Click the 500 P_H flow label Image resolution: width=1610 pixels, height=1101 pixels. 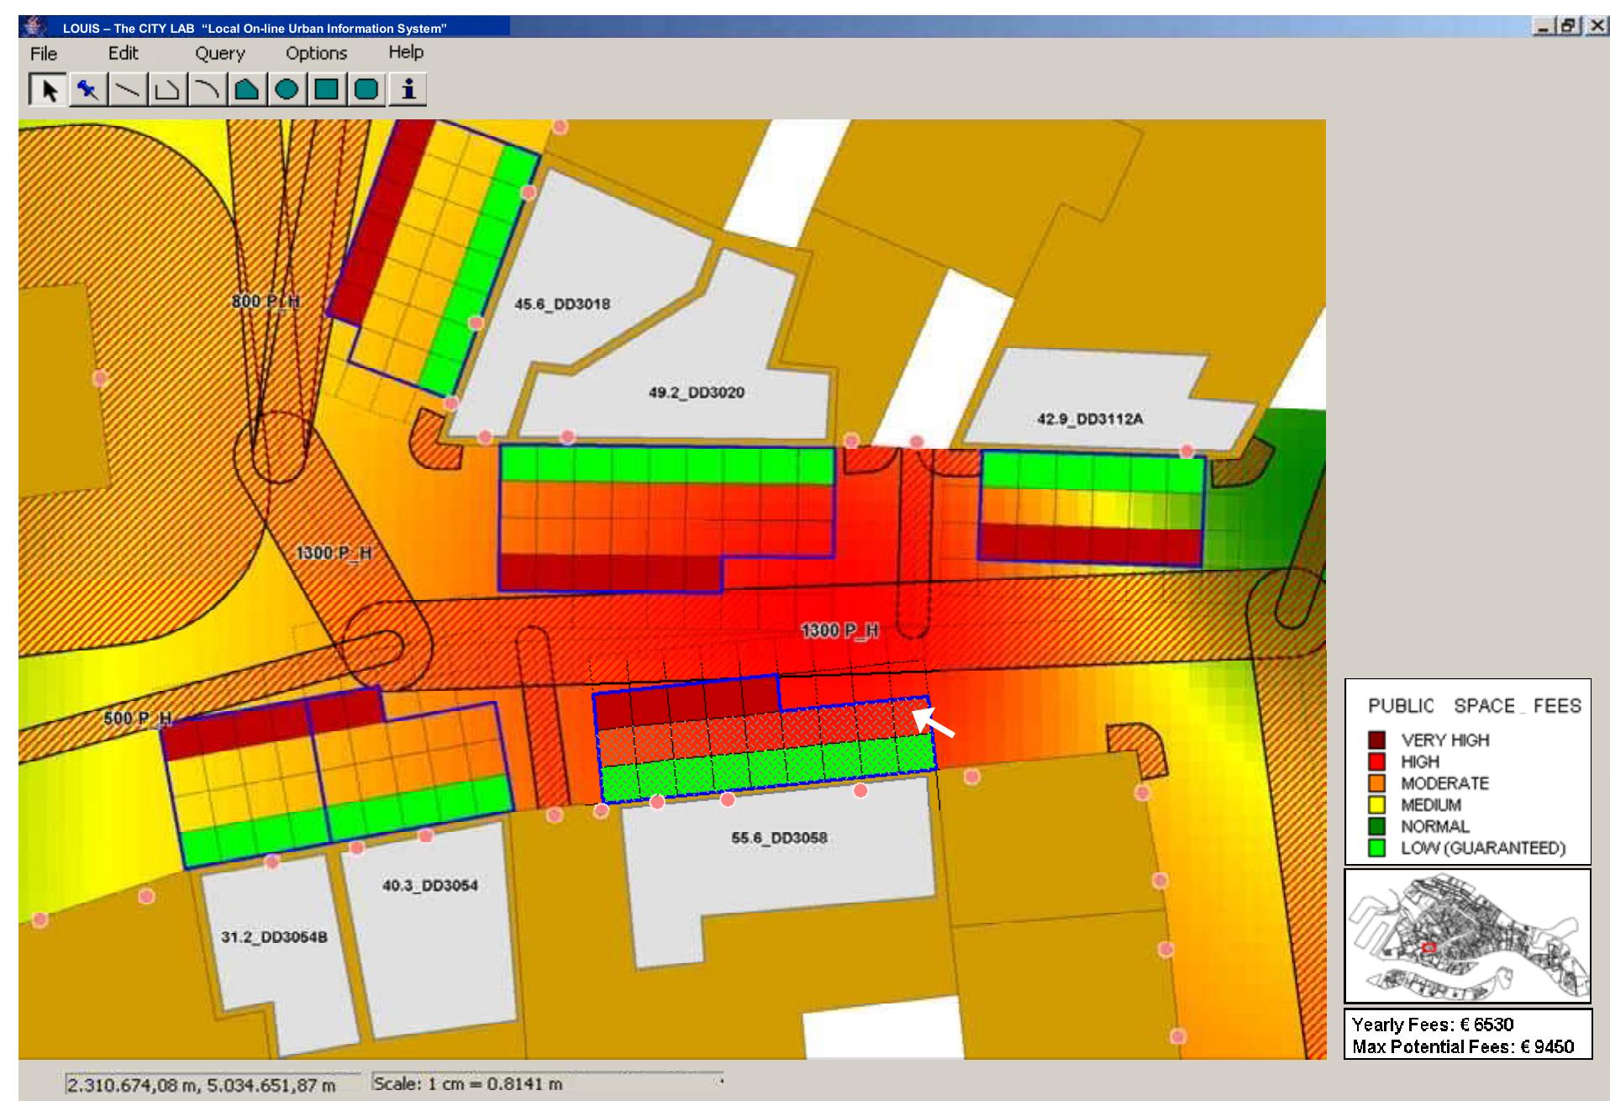coord(138,719)
